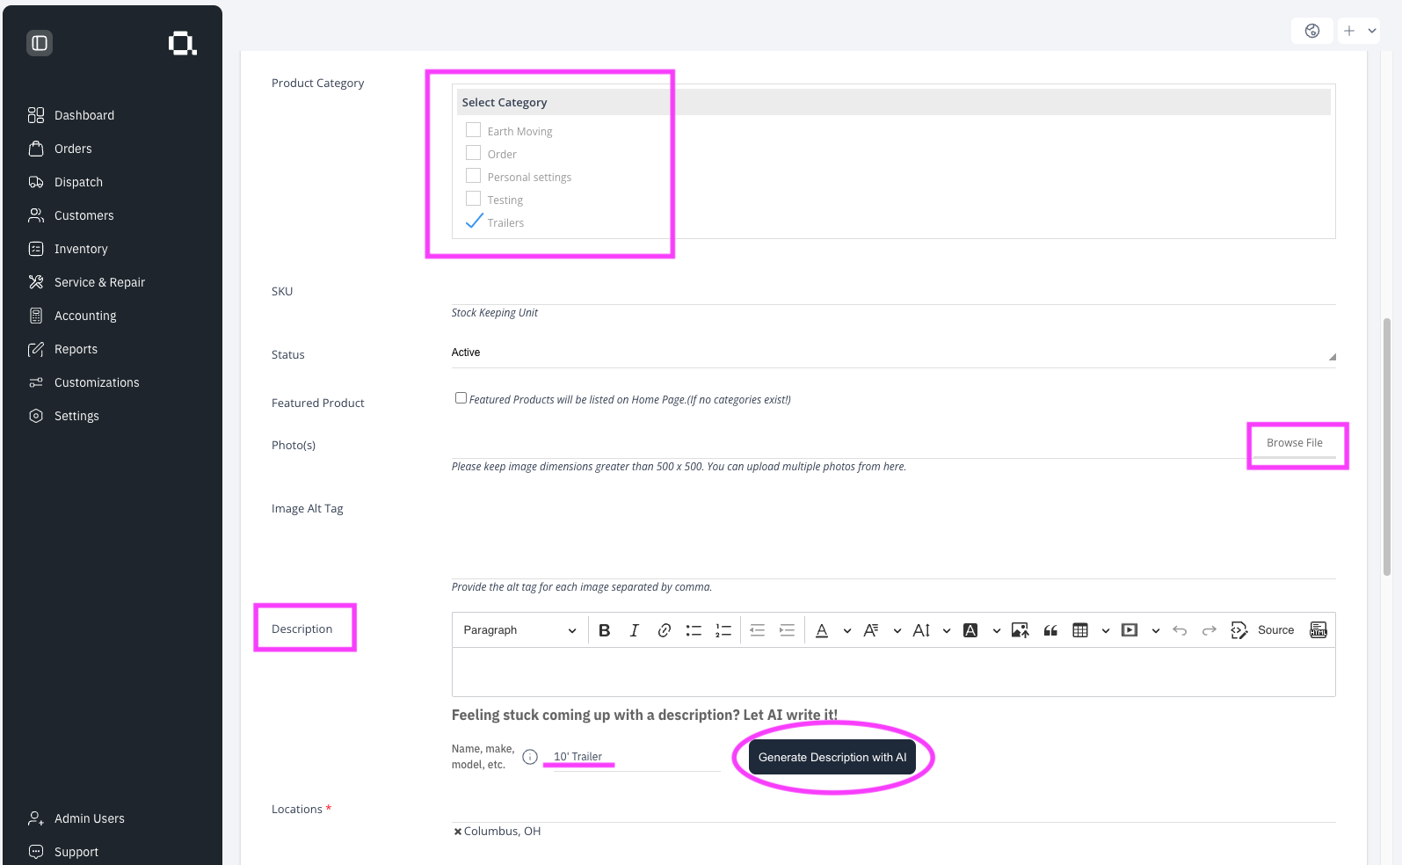Open the Paragraph heading dropdown
The width and height of the screenshot is (1402, 865).
pyautogui.click(x=519, y=630)
